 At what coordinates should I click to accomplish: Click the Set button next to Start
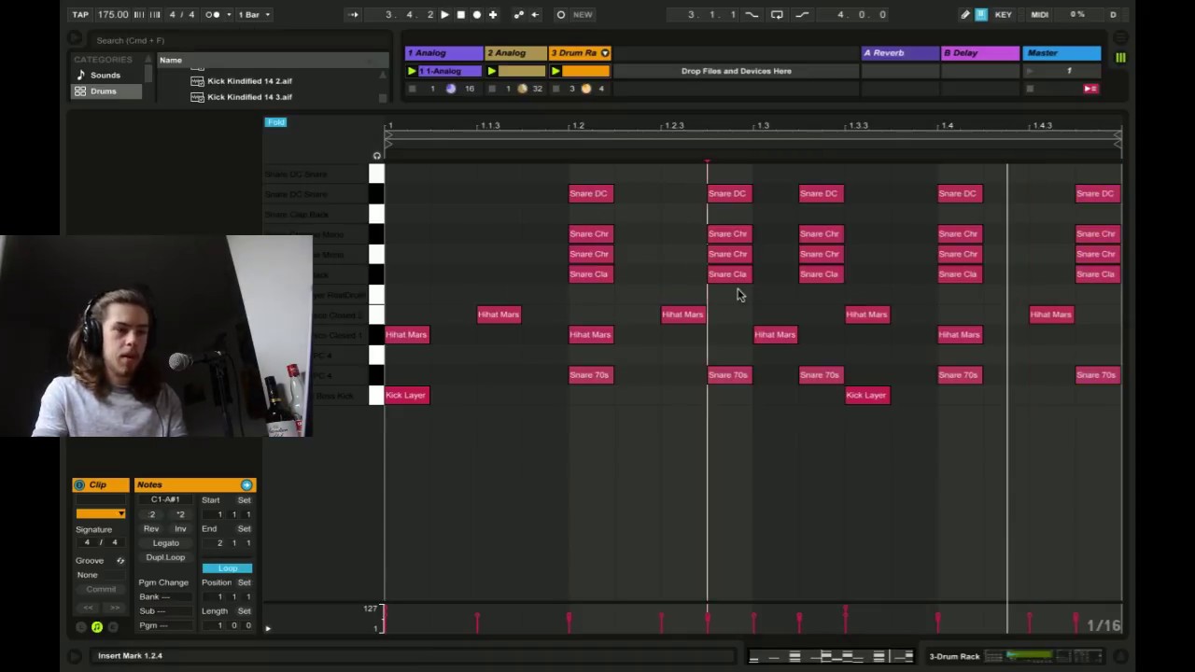[x=244, y=500]
